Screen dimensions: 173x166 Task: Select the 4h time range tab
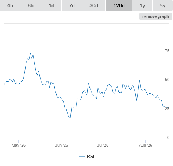10,5
